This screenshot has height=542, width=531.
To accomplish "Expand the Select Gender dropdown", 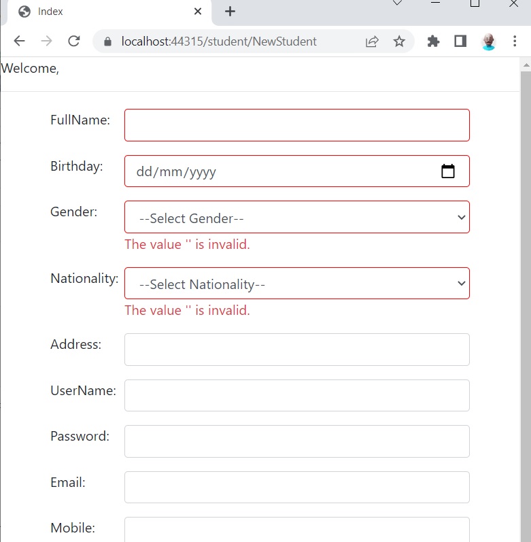I will click(296, 217).
